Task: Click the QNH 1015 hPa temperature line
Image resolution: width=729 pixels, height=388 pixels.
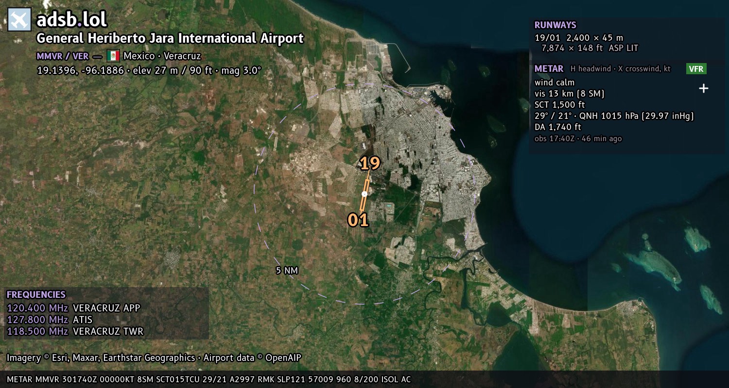Action: (x=614, y=116)
